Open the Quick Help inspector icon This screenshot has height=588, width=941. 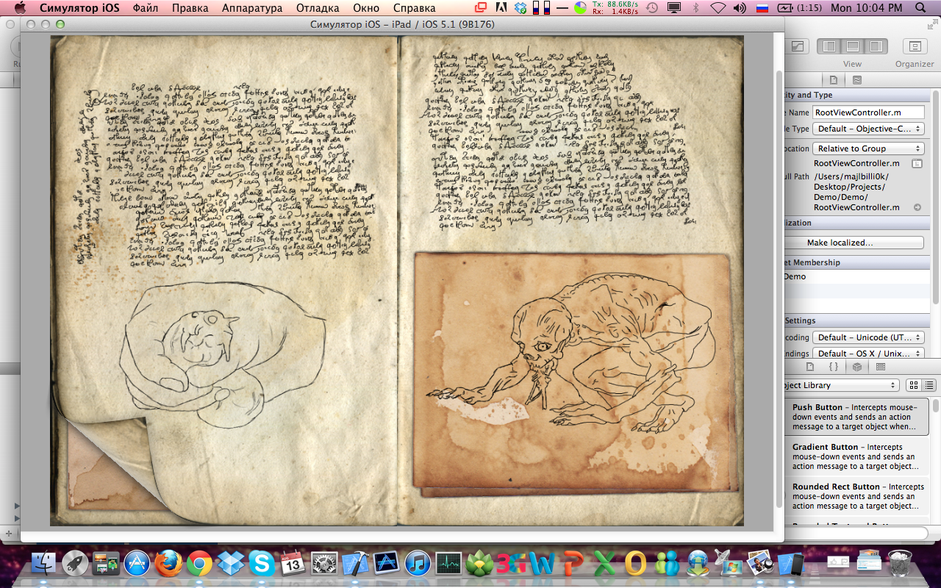tap(856, 79)
